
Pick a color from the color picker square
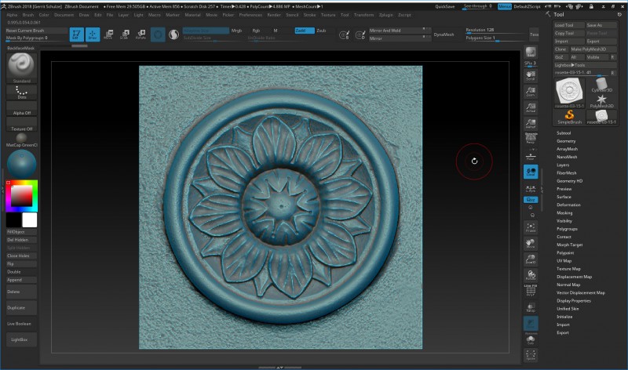tap(21, 196)
